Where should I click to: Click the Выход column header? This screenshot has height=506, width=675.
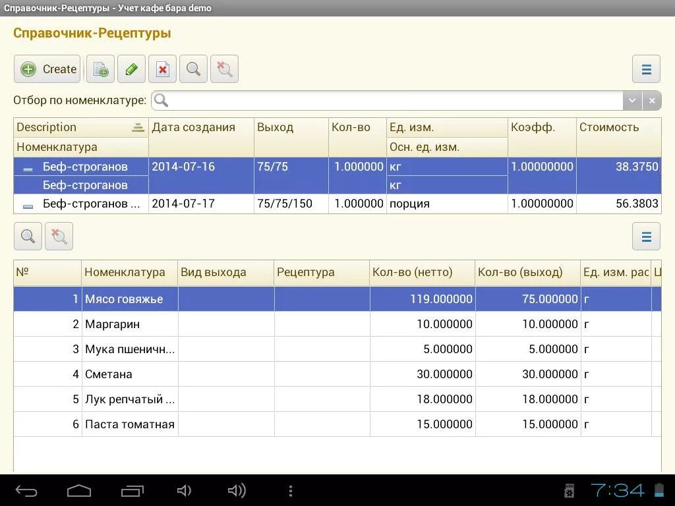291,137
